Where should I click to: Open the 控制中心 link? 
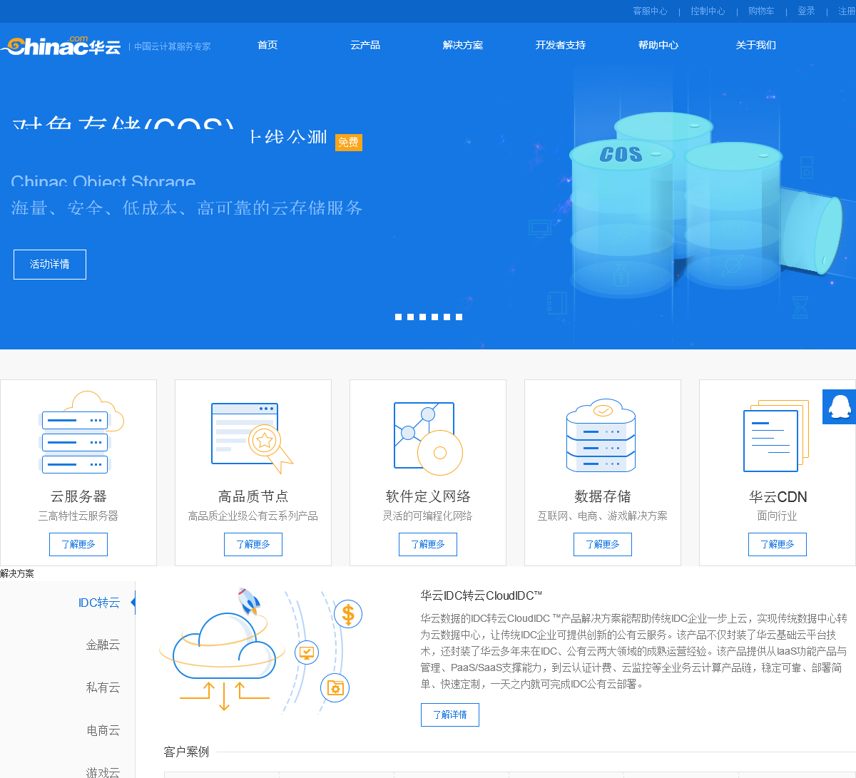(708, 11)
